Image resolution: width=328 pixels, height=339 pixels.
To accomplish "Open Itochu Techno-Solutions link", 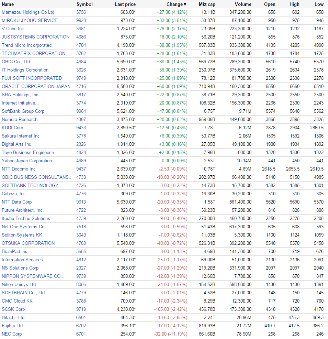I will pos(28,219).
